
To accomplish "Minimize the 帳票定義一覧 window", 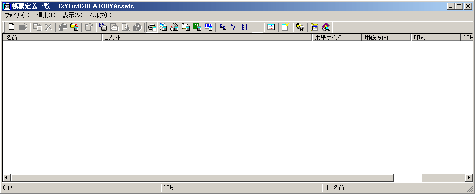I will [x=451, y=6].
